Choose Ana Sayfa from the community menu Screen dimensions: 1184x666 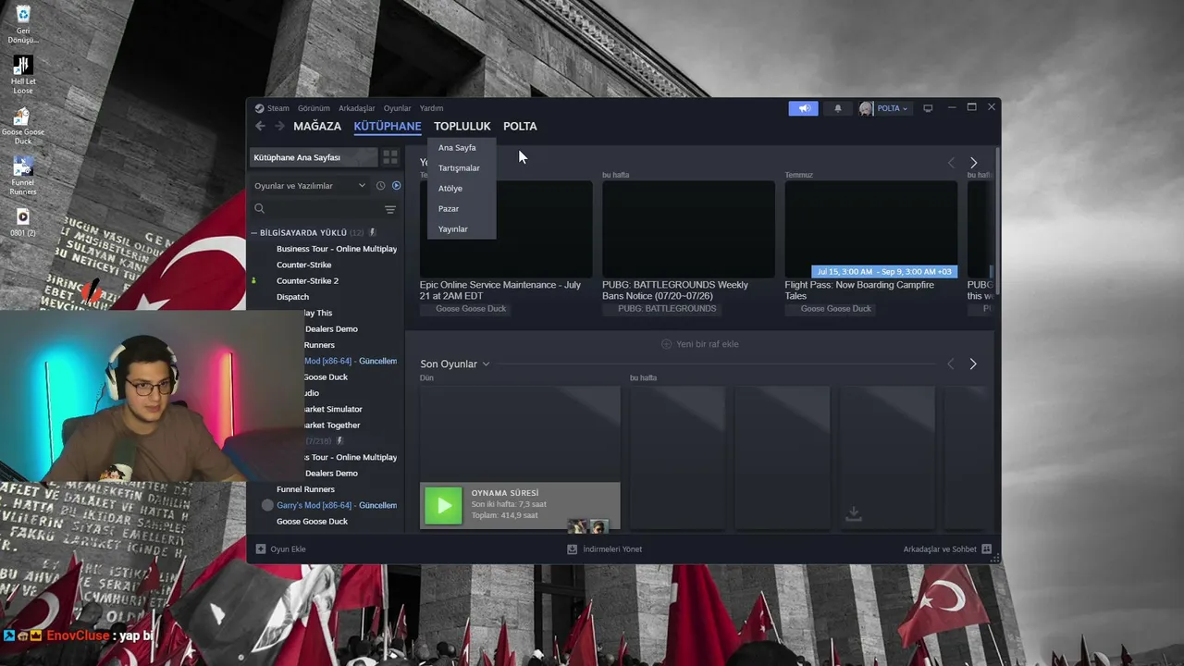tap(462, 148)
